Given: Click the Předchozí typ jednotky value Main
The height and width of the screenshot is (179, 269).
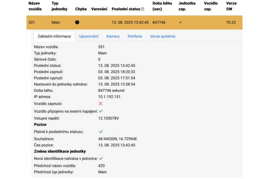Looking at the screenshot, I should (x=103, y=172).
